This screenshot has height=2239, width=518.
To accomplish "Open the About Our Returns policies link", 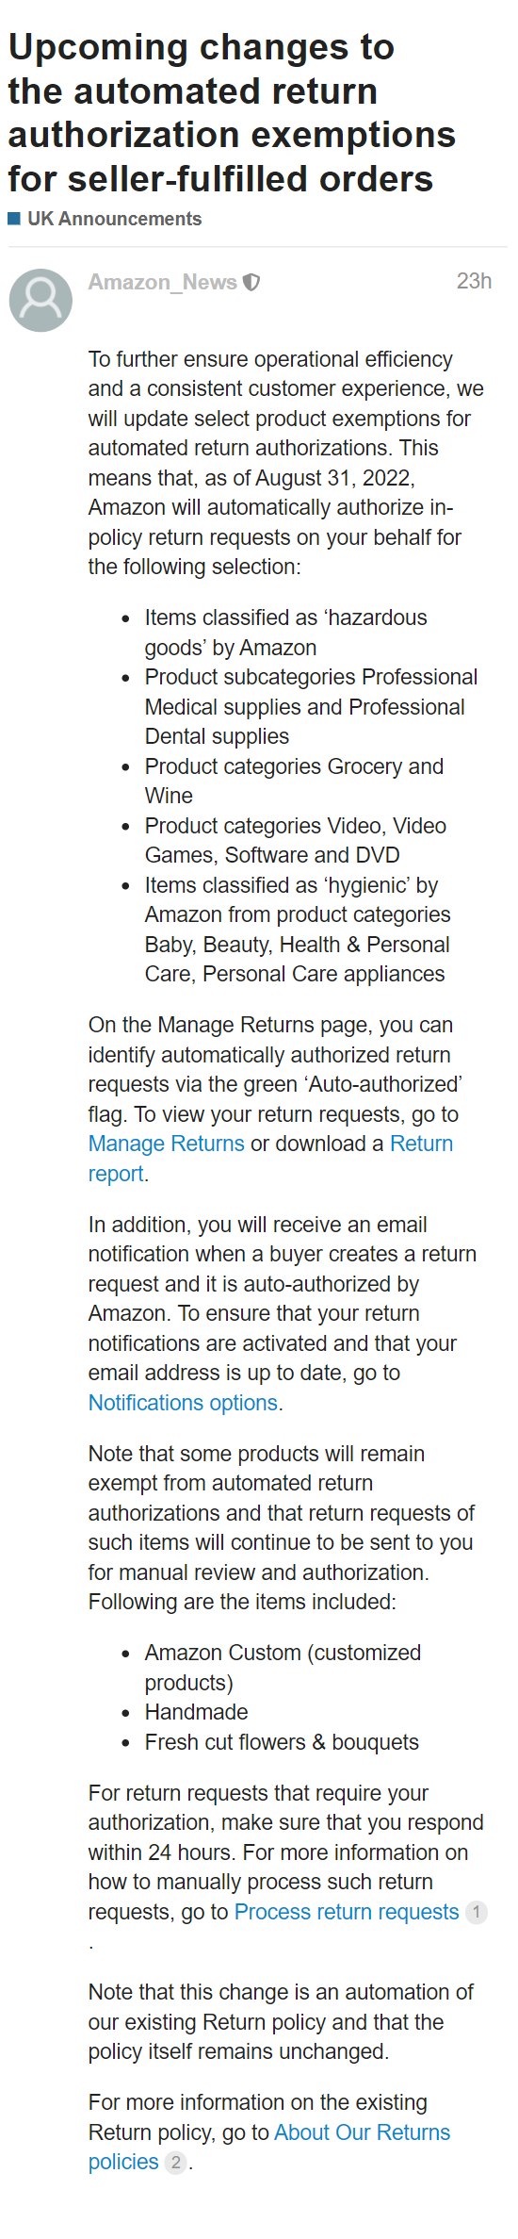I will coord(269,2147).
